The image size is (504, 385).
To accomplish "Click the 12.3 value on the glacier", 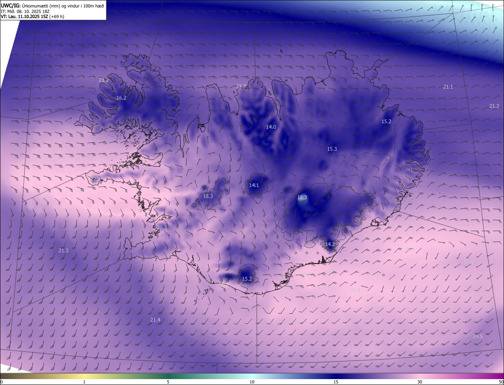I will 302,197.
